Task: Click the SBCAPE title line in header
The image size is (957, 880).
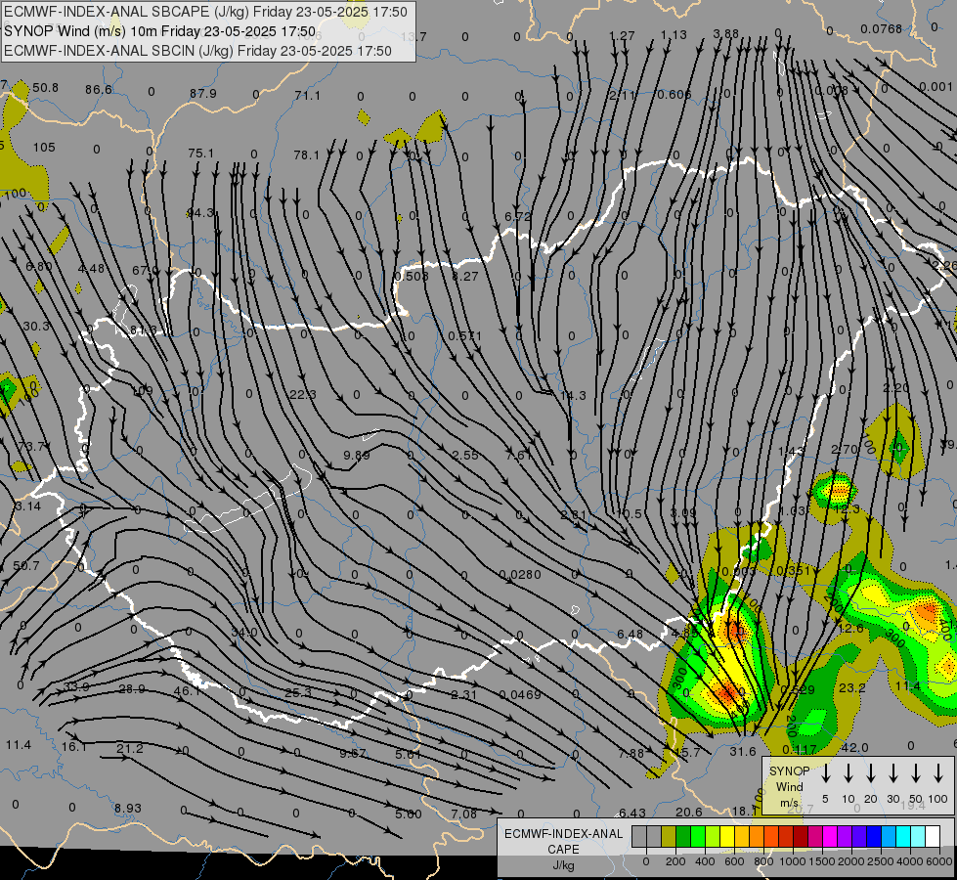Action: coord(205,12)
